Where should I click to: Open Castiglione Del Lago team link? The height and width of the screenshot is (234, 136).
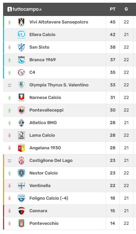pyautogui.click(x=51, y=161)
